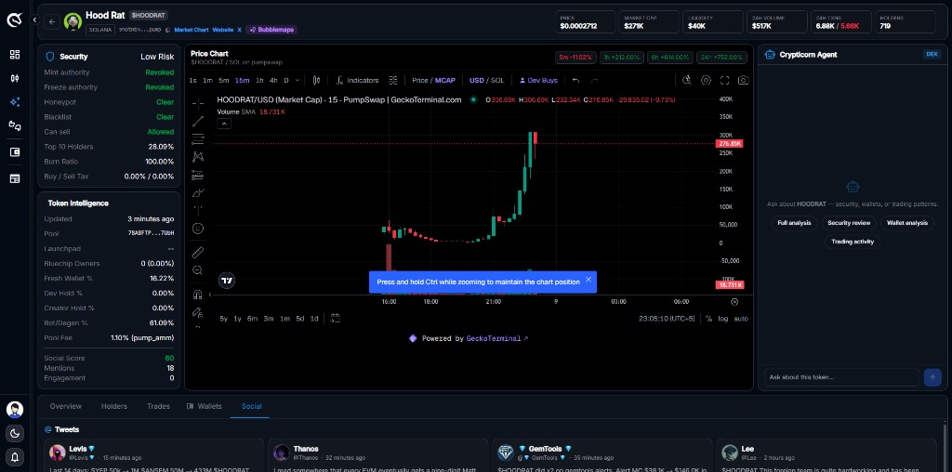The width and height of the screenshot is (952, 472).
Task: Set chart range to 5y
Action: click(223, 319)
